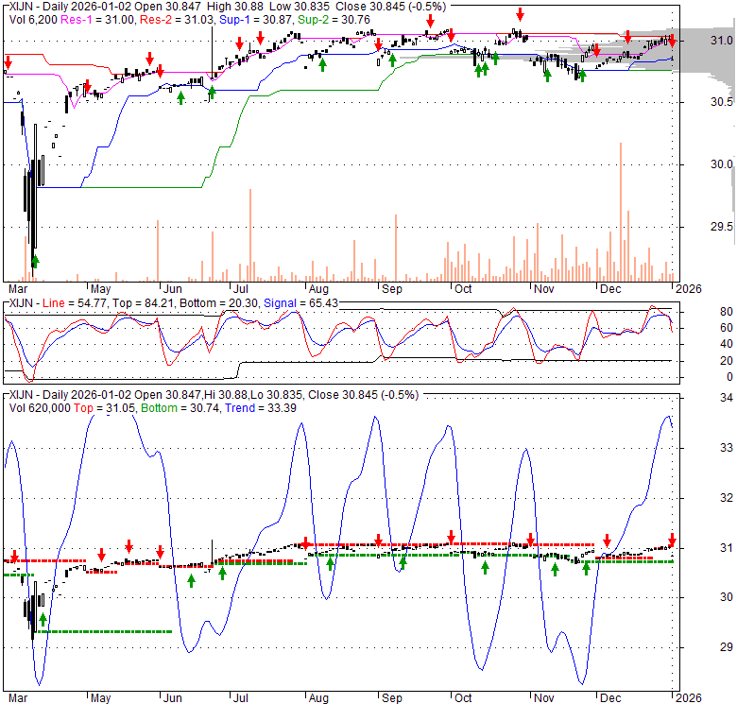The width and height of the screenshot is (737, 704).
Task: Click the Sup-2 = 30.76 label
Action: 322,19
